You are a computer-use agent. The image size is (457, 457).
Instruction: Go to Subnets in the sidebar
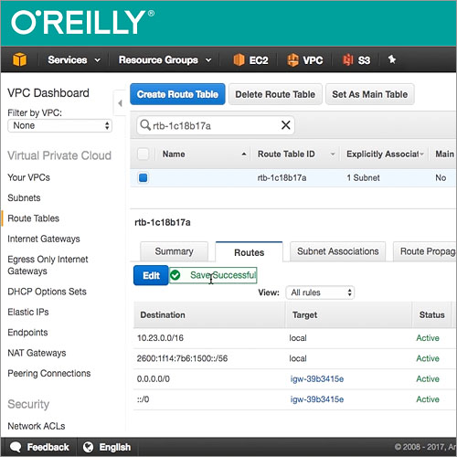tap(24, 197)
